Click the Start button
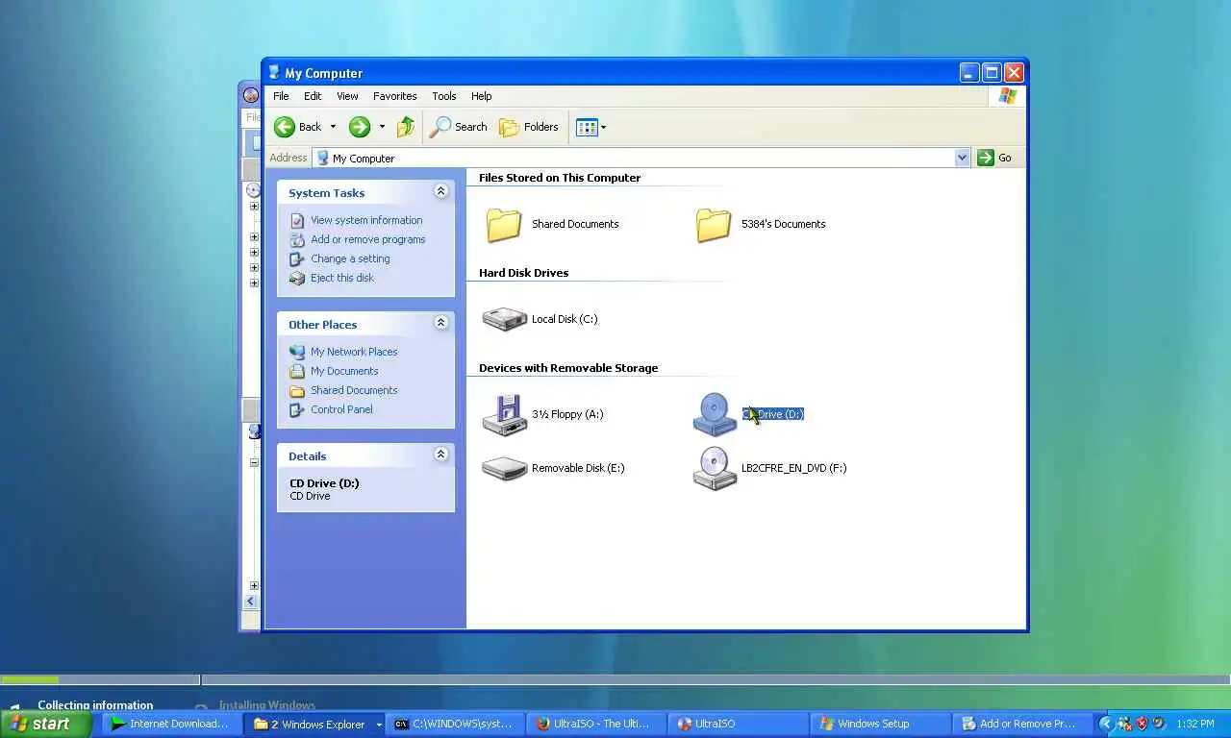This screenshot has height=738, width=1231. tap(46, 725)
